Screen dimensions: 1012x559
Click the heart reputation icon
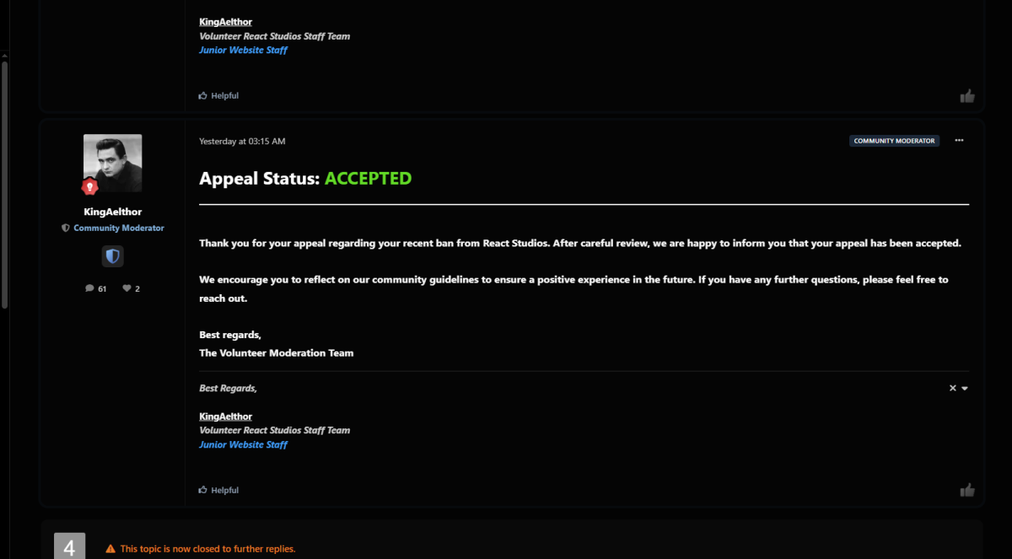tap(126, 288)
